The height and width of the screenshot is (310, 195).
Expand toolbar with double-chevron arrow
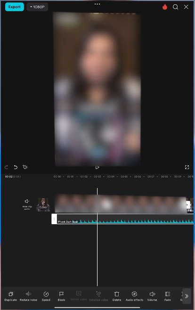pos(187,296)
